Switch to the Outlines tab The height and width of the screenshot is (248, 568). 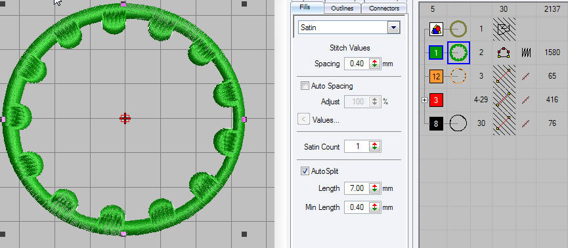coord(342,9)
